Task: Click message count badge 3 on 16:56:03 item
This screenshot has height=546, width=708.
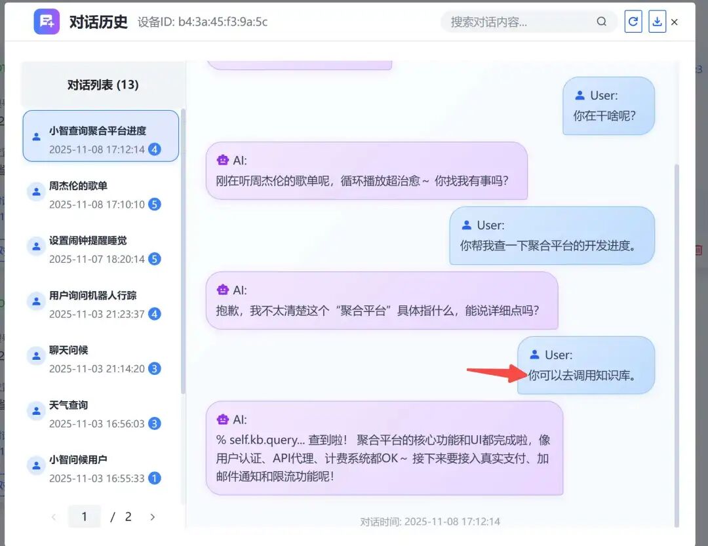Action: pos(155,423)
